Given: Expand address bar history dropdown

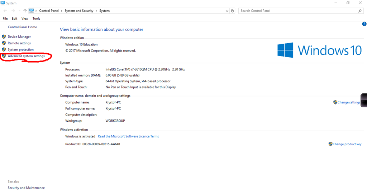Looking at the screenshot, I should [227, 11].
